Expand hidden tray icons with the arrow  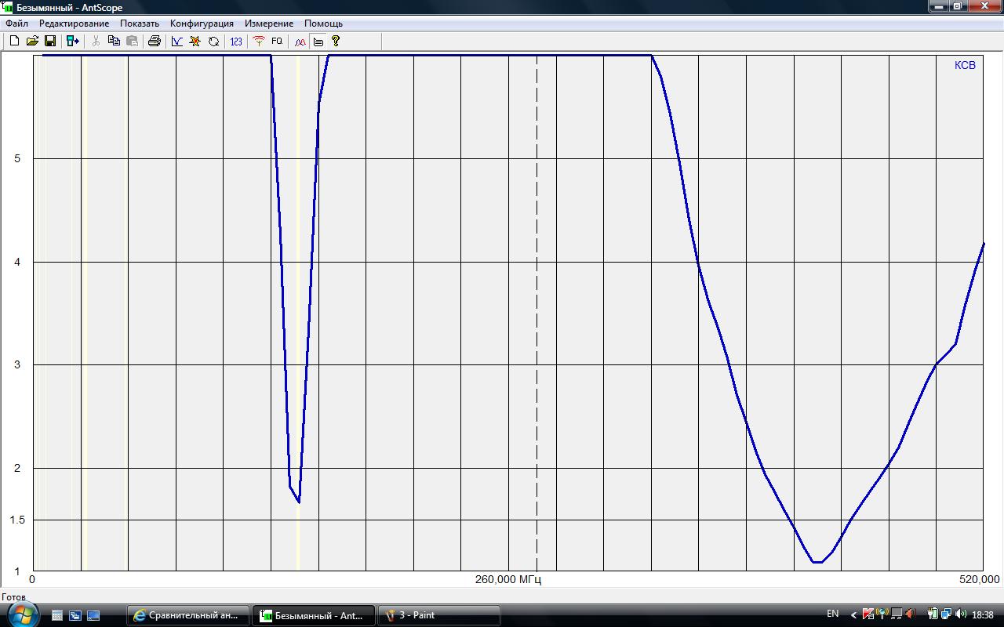(854, 614)
